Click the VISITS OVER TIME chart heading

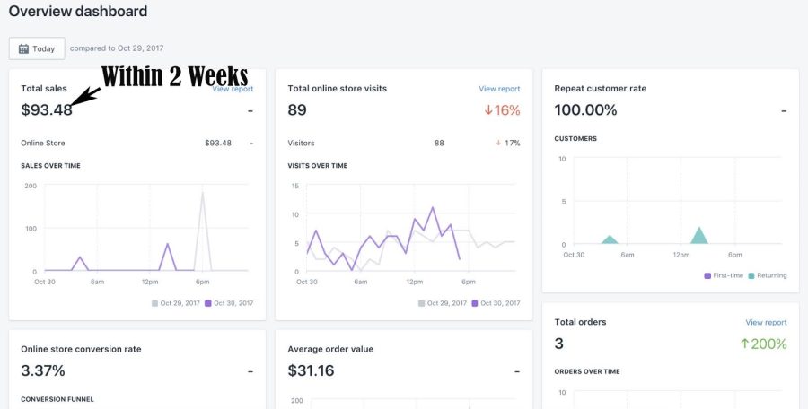[318, 165]
